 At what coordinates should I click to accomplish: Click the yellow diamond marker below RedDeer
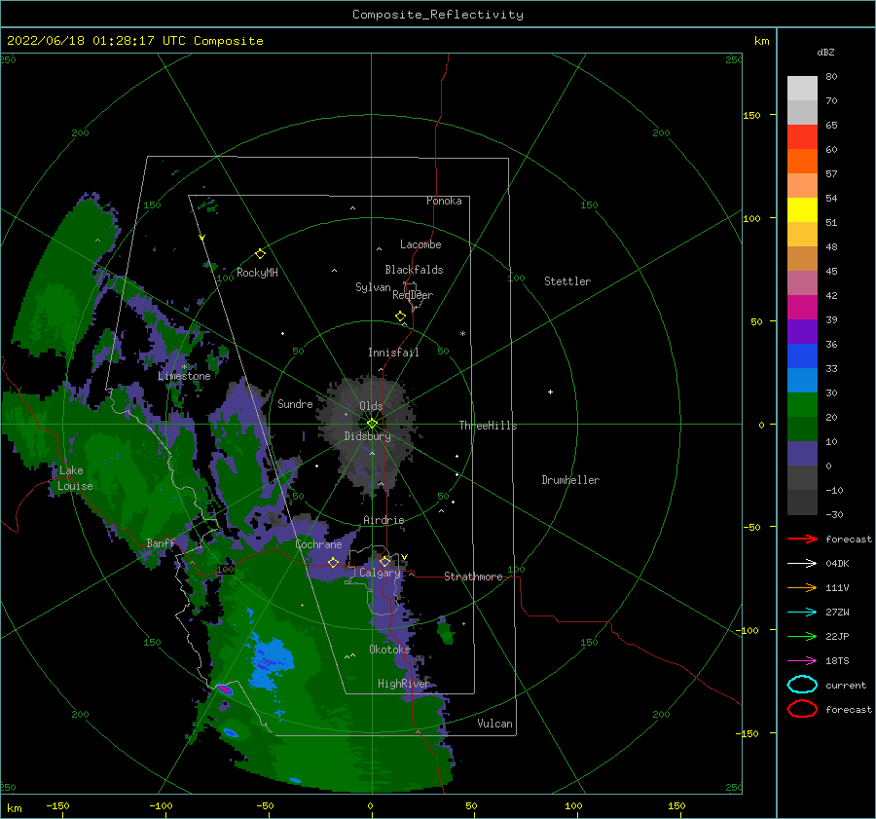point(401,316)
